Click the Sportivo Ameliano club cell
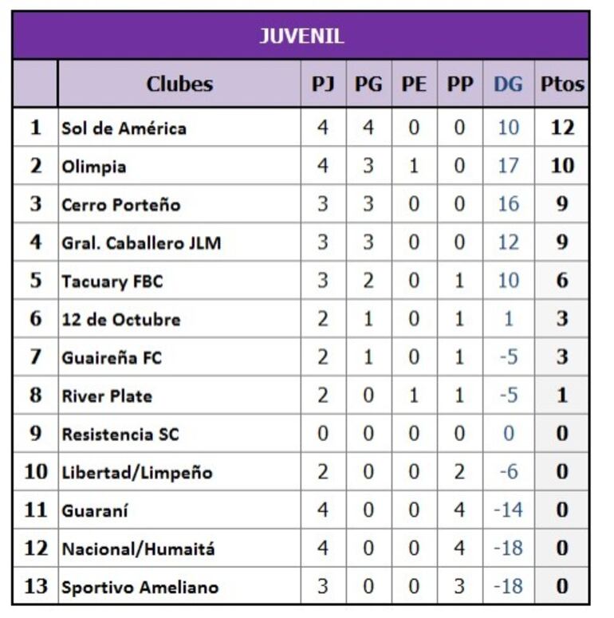 pyautogui.click(x=140, y=588)
